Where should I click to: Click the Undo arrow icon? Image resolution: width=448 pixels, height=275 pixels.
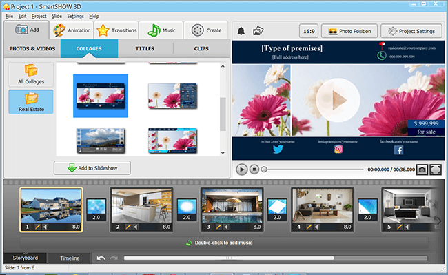click(x=101, y=258)
